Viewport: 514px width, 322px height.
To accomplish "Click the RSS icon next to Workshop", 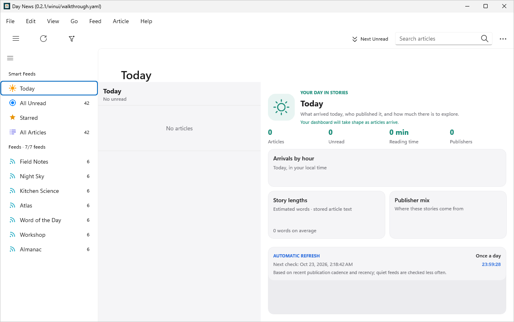I will pyautogui.click(x=13, y=235).
